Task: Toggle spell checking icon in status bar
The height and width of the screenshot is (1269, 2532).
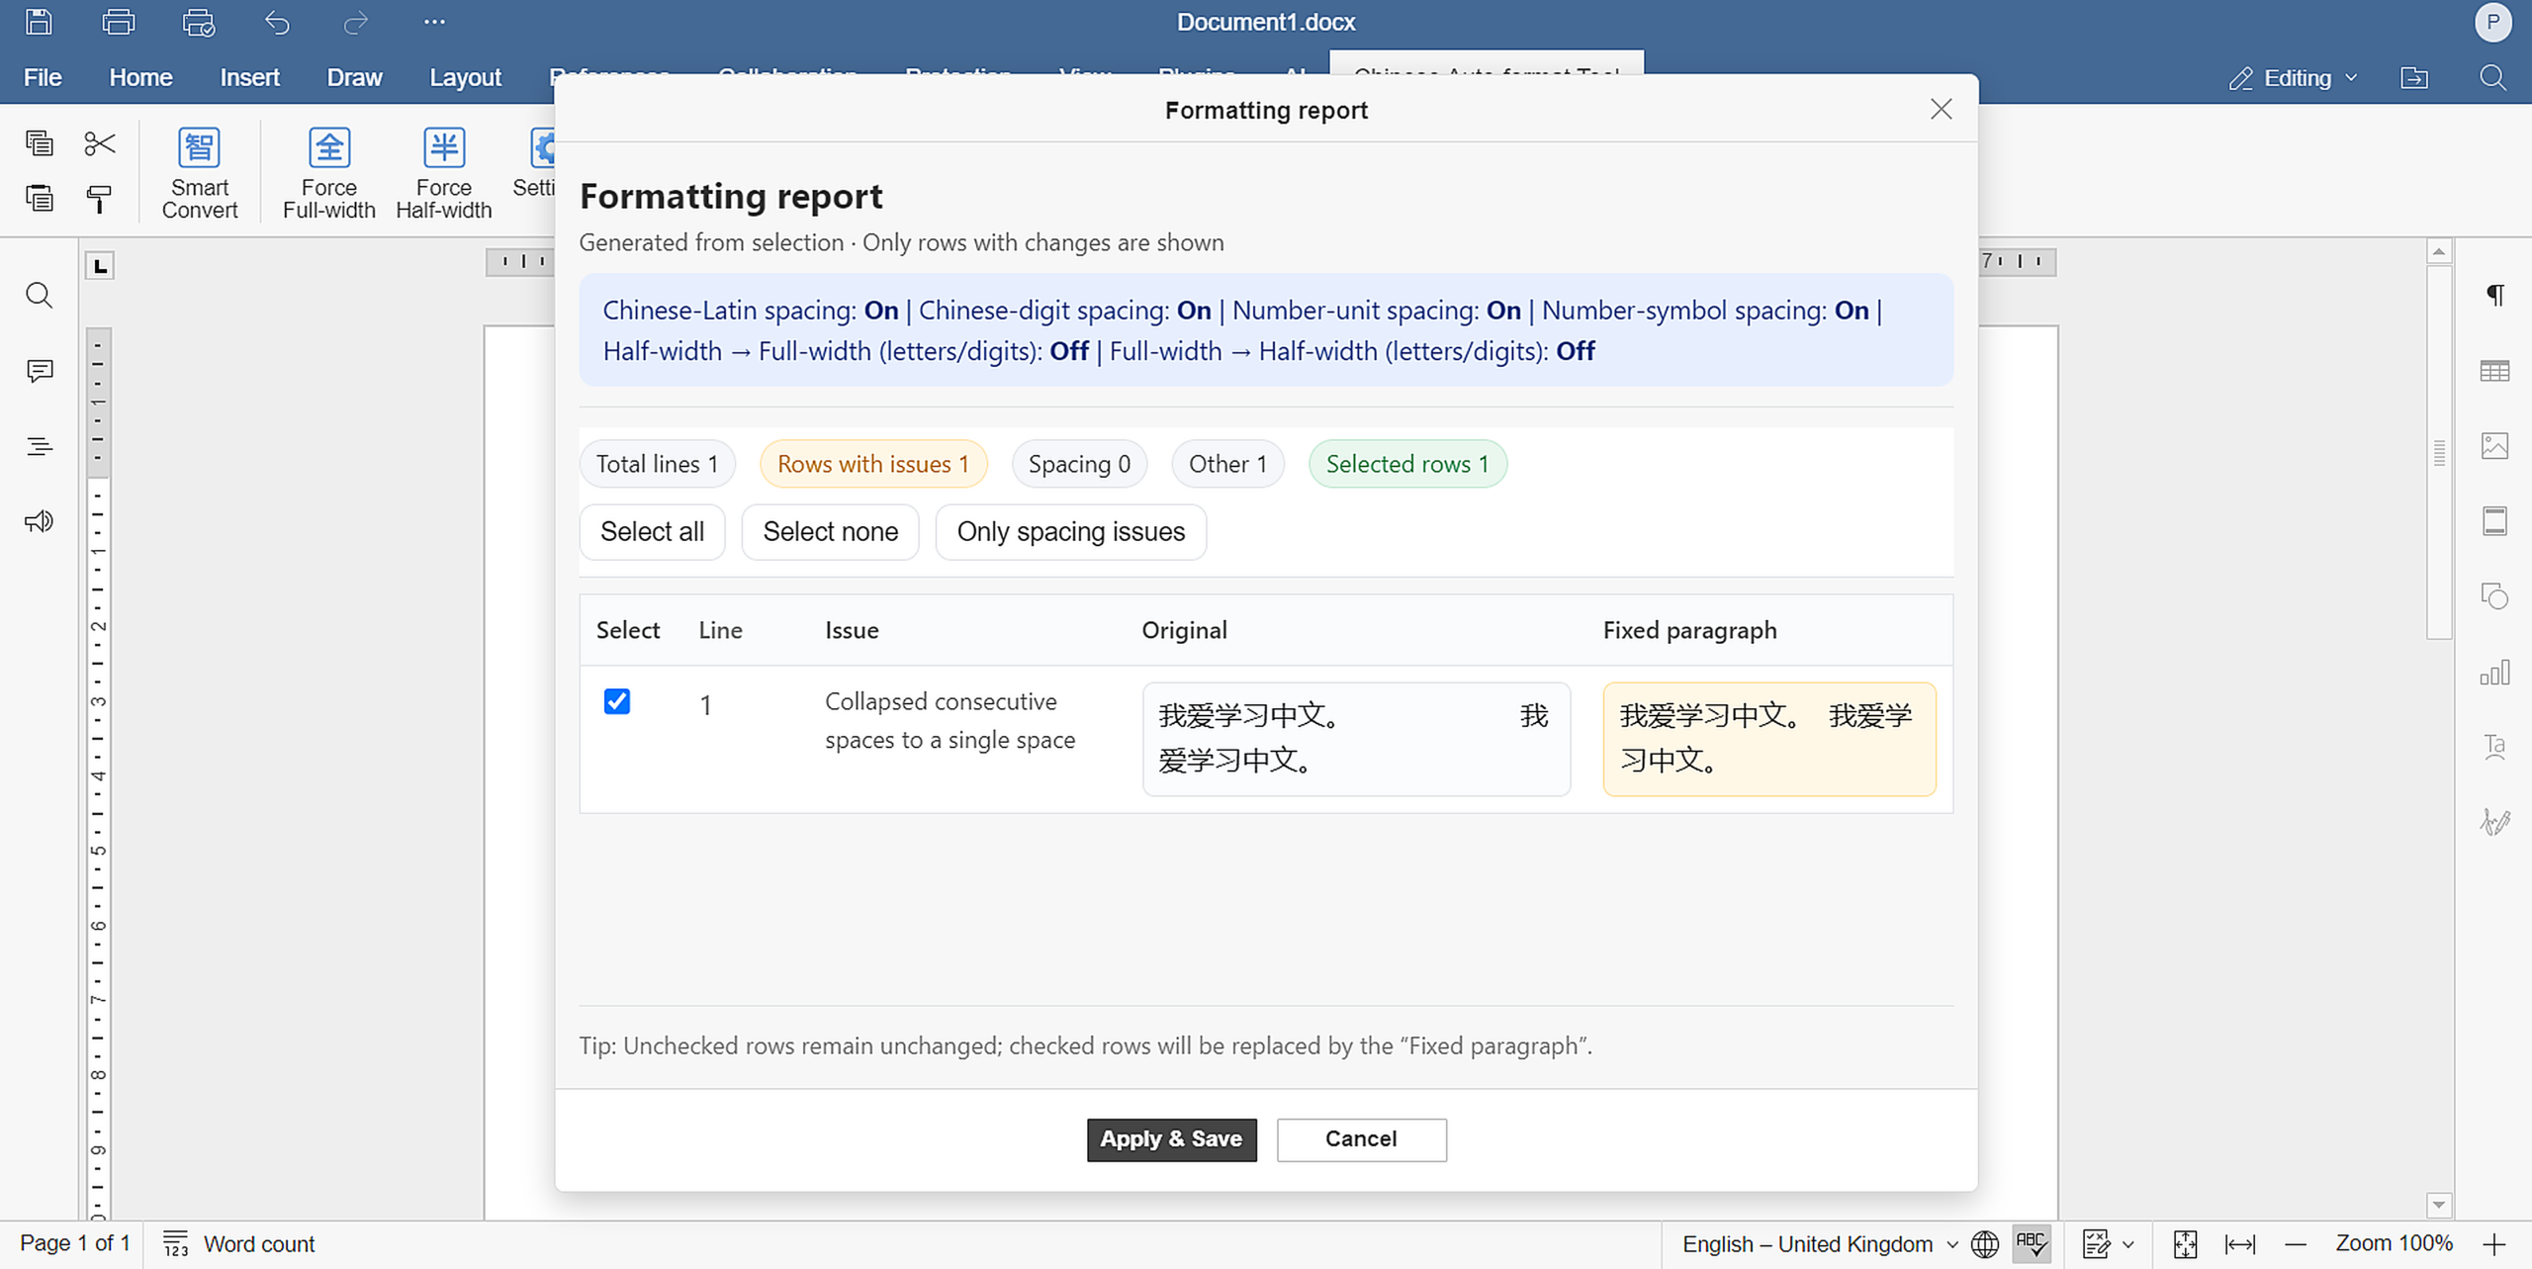Action: click(2032, 1243)
